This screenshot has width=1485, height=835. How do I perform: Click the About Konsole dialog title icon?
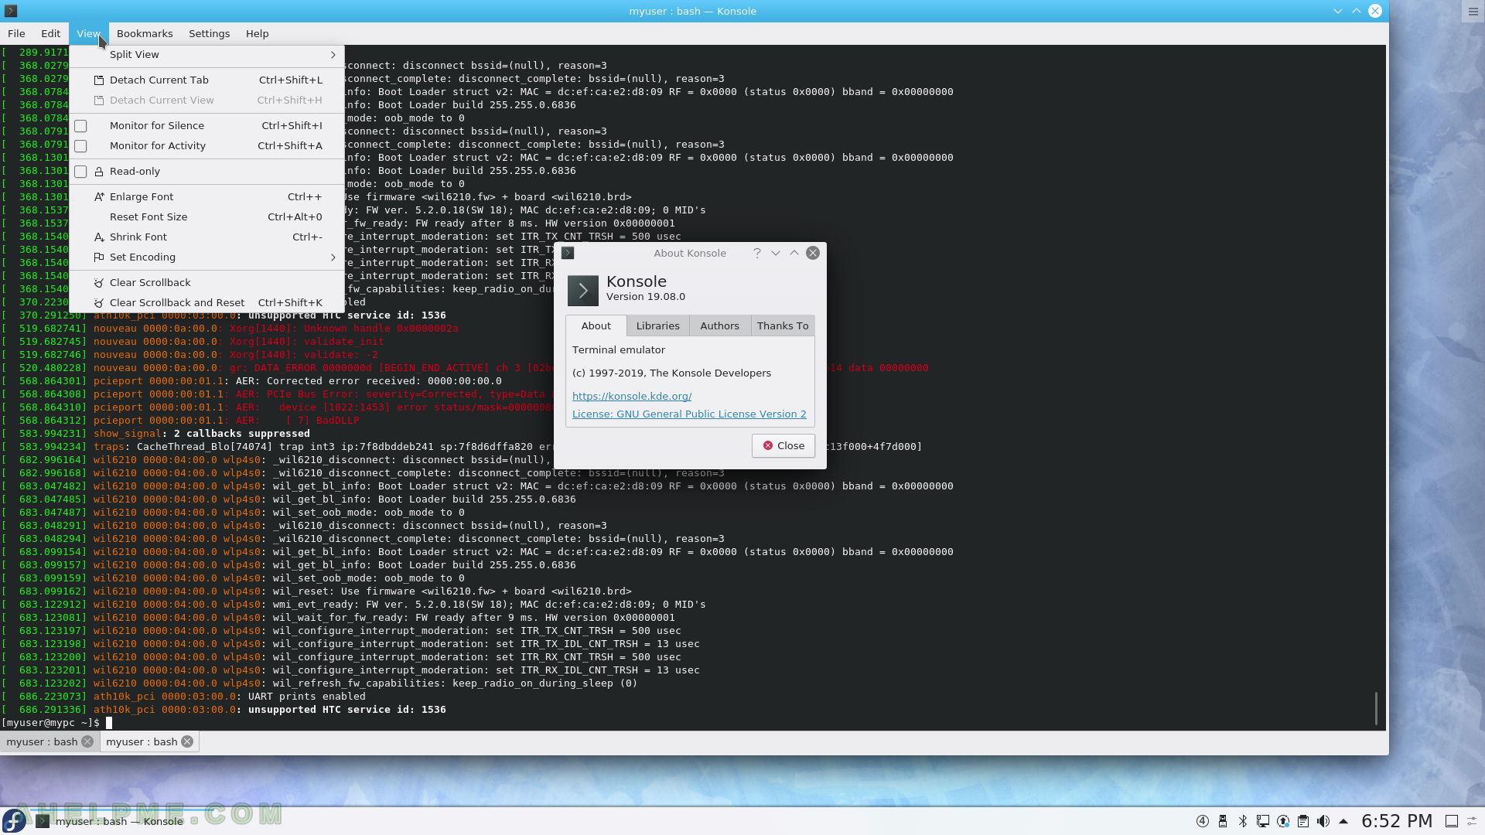[x=568, y=253]
